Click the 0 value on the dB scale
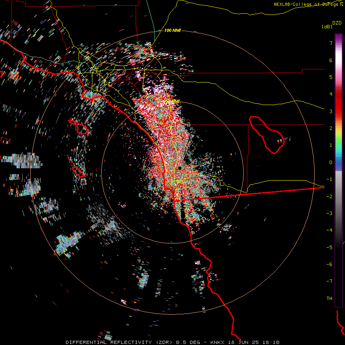The height and width of the screenshot is (345, 345). click(x=331, y=163)
